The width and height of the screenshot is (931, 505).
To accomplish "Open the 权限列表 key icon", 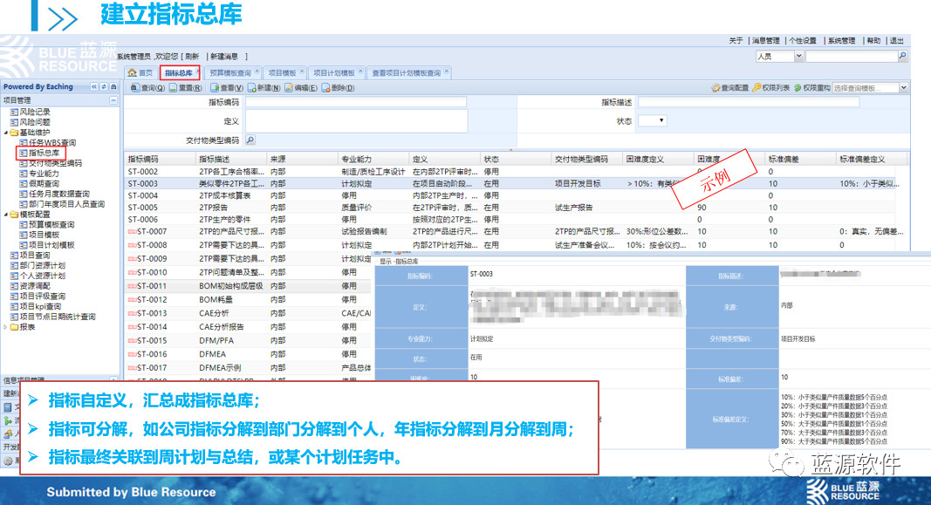I will pos(756,88).
